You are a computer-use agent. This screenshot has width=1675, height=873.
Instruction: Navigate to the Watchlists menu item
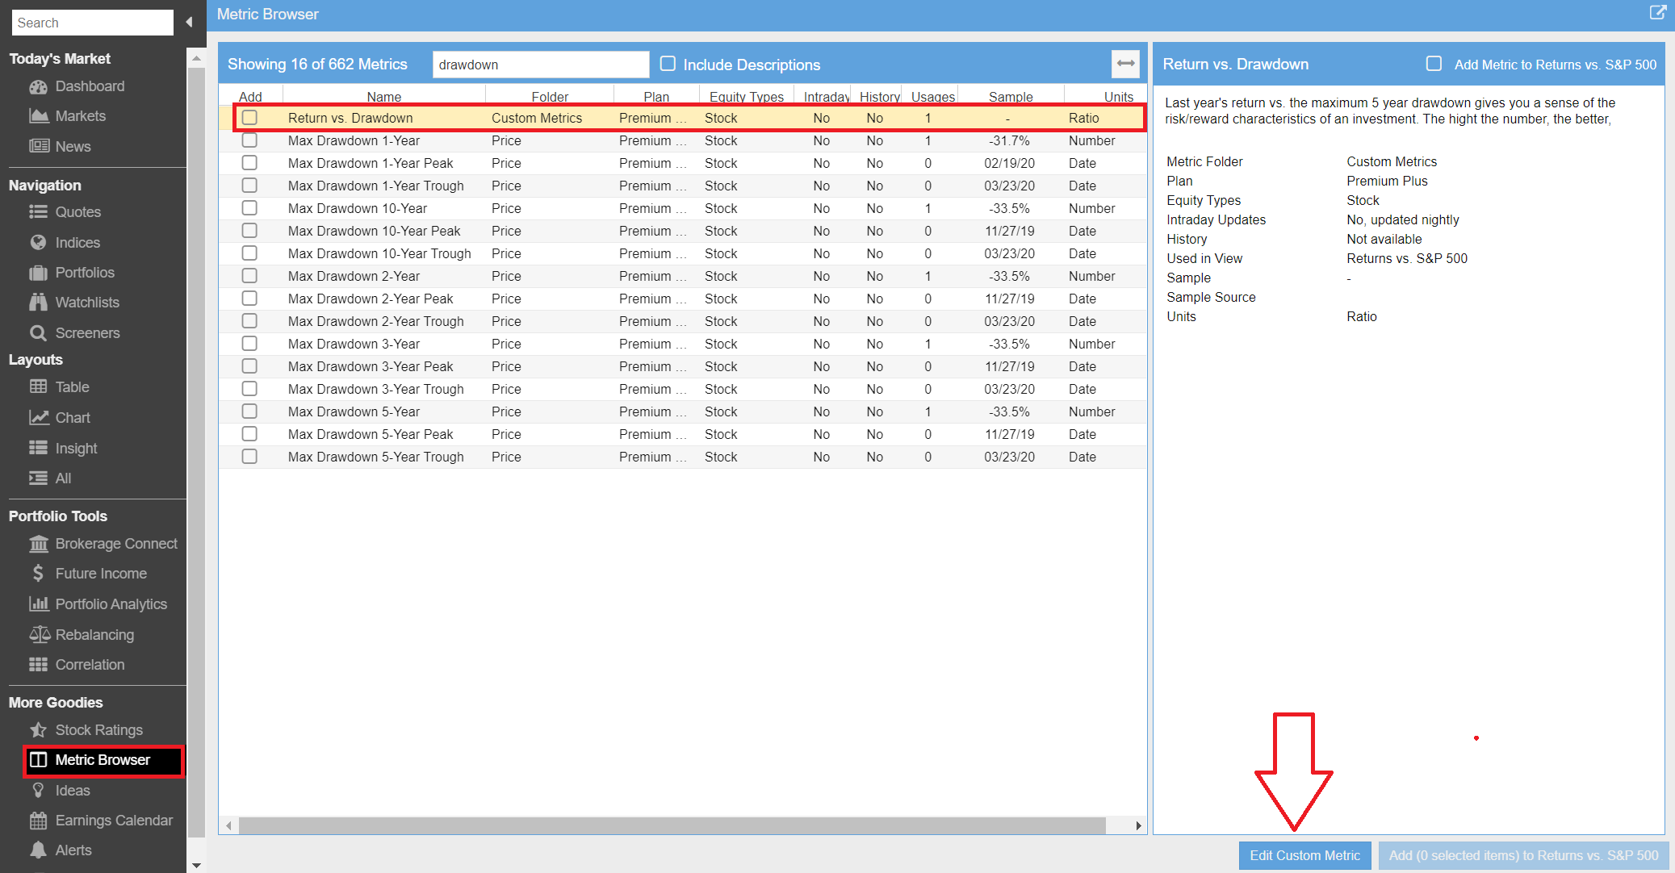point(87,303)
